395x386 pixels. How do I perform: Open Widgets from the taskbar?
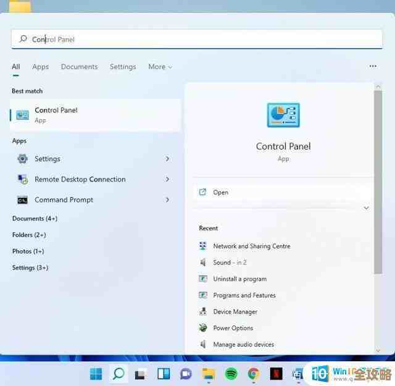[164, 374]
